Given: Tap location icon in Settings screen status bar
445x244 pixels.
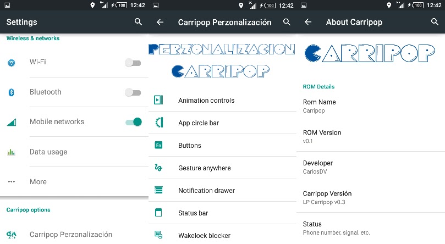Looking at the screenshot, I should click(x=92, y=5).
